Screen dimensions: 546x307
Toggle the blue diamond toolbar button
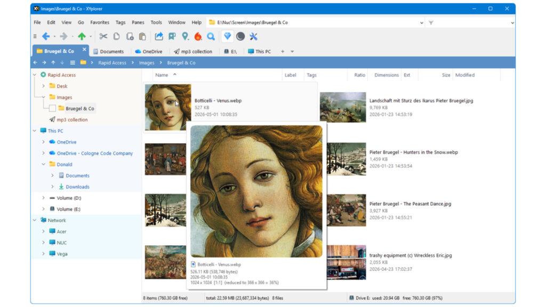pyautogui.click(x=227, y=36)
